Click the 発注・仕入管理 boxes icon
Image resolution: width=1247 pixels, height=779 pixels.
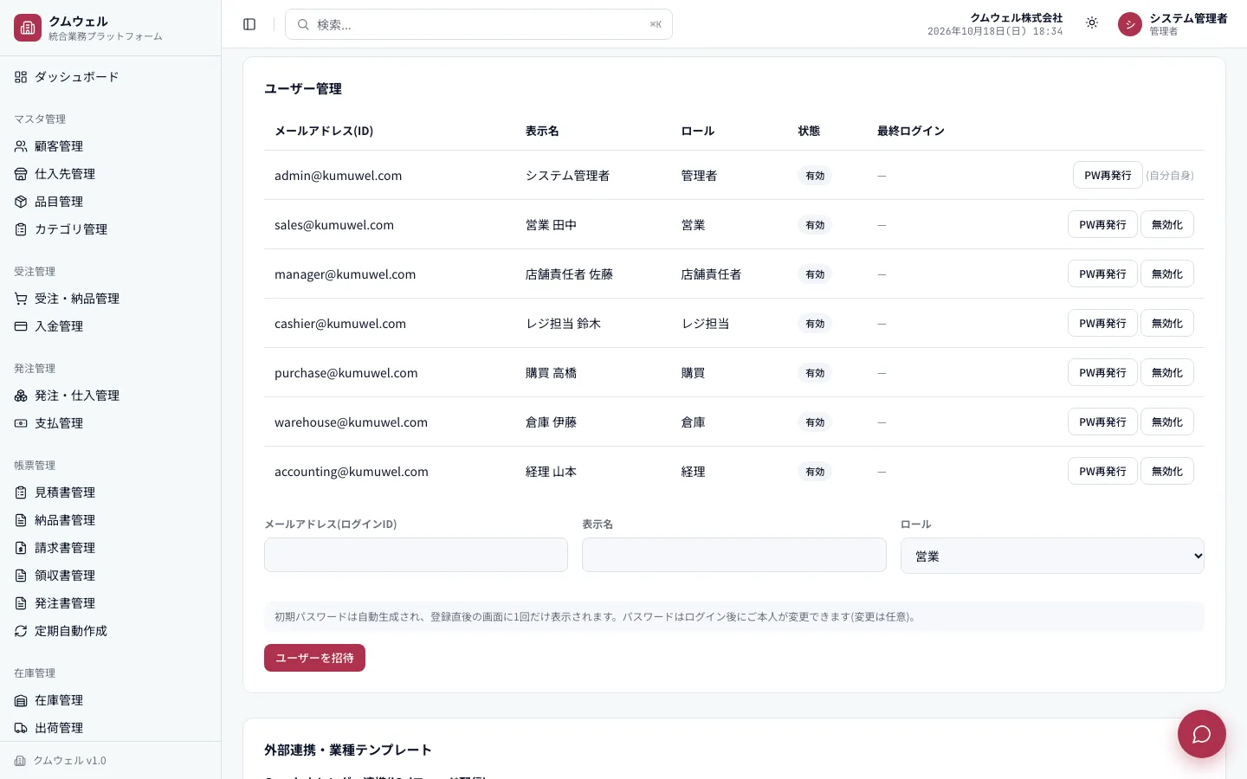21,396
